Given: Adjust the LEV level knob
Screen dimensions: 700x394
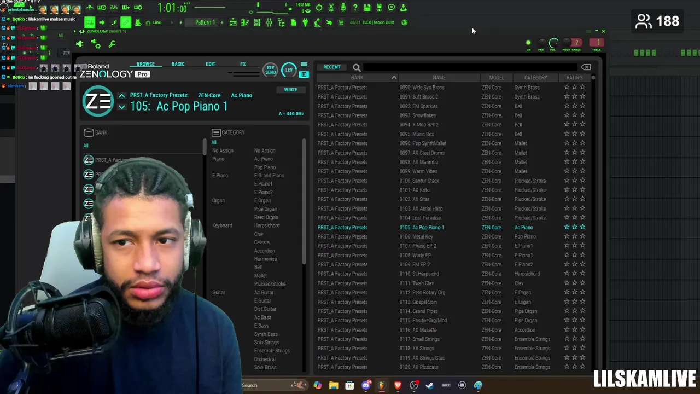Looking at the screenshot, I should click(289, 70).
